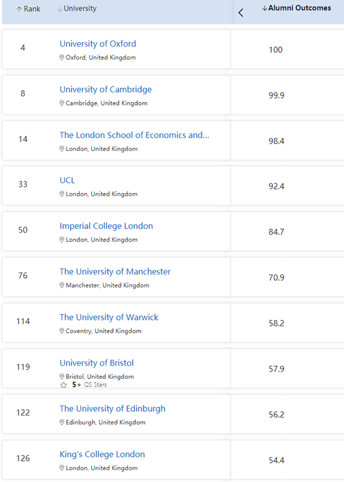Open the UCL university link
Screen dimensions: 344x482
[67, 180]
